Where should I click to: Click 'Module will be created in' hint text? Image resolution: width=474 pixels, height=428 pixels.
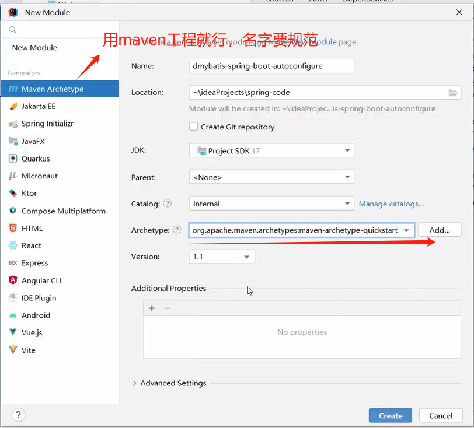click(312, 108)
